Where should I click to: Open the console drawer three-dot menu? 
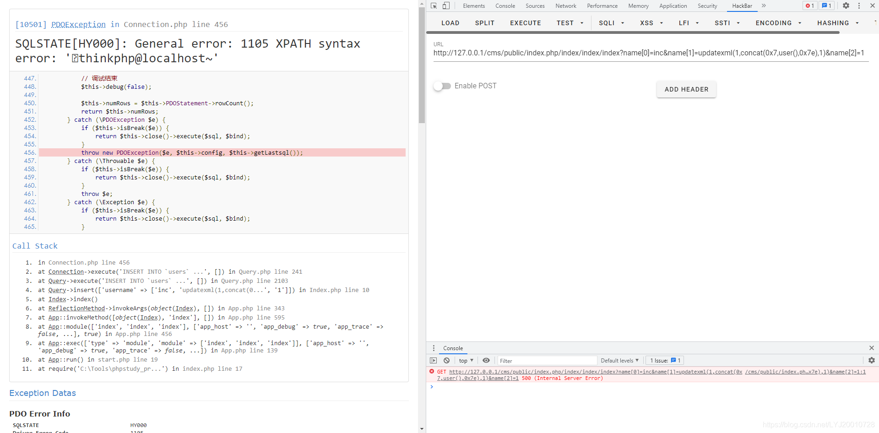click(434, 348)
